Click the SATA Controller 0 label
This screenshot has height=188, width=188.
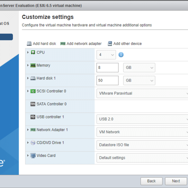coord(51,104)
